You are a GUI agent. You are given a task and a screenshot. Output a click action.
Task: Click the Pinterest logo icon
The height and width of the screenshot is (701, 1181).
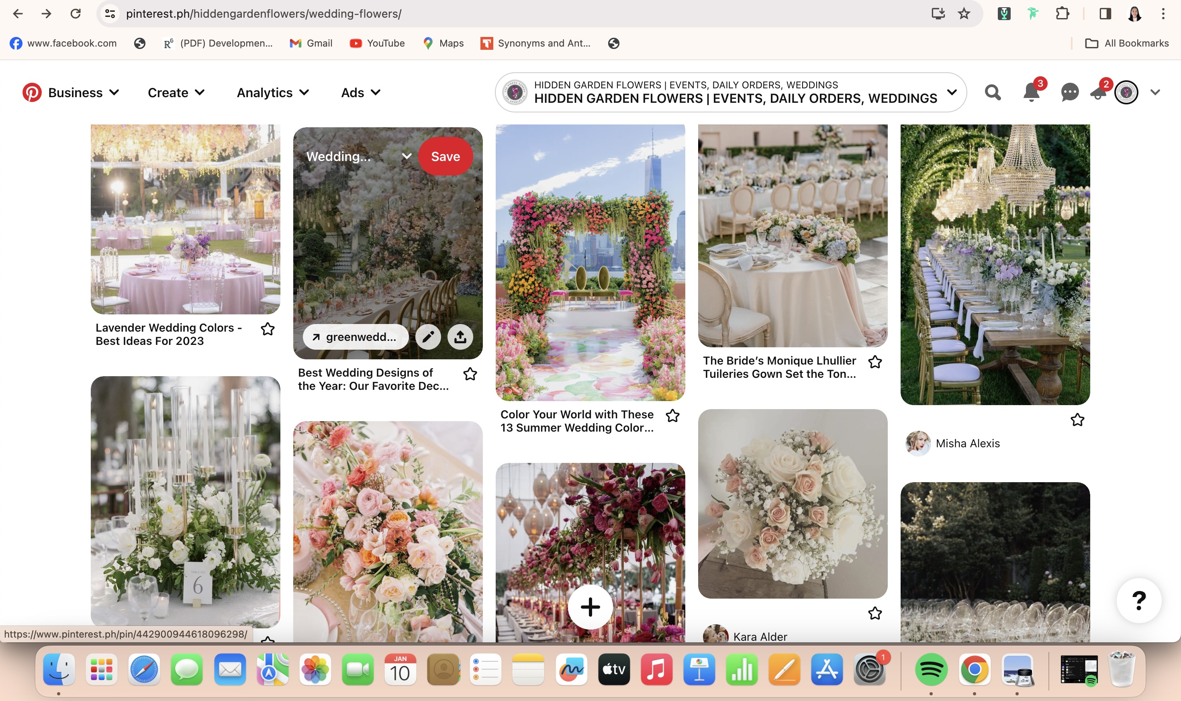(32, 93)
